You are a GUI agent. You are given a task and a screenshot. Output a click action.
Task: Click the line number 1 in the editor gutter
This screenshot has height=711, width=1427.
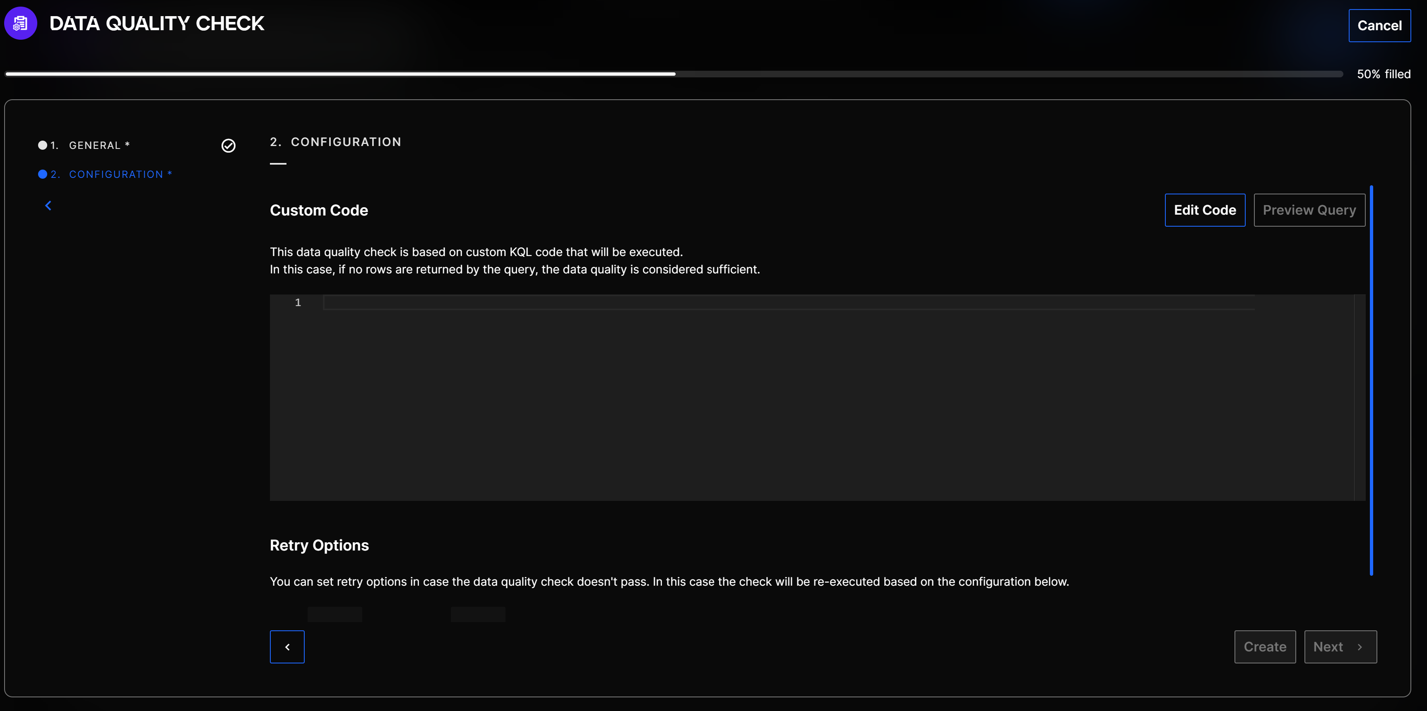click(x=298, y=303)
